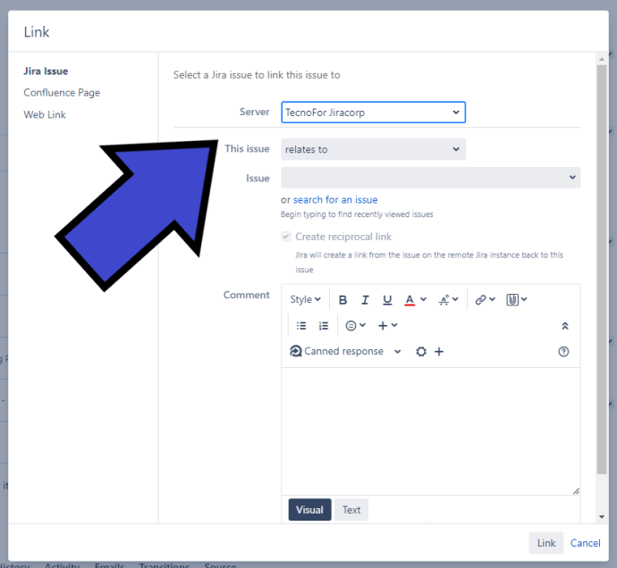Viewport: 617px width, 568px height.
Task: Select Confluence Page in the left sidebar
Action: (62, 93)
